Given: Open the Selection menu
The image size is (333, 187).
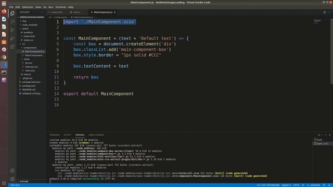Looking at the screenshot, I should click(28, 7).
